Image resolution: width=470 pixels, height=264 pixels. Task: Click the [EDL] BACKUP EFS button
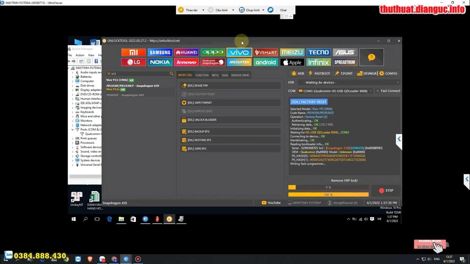point(230,131)
